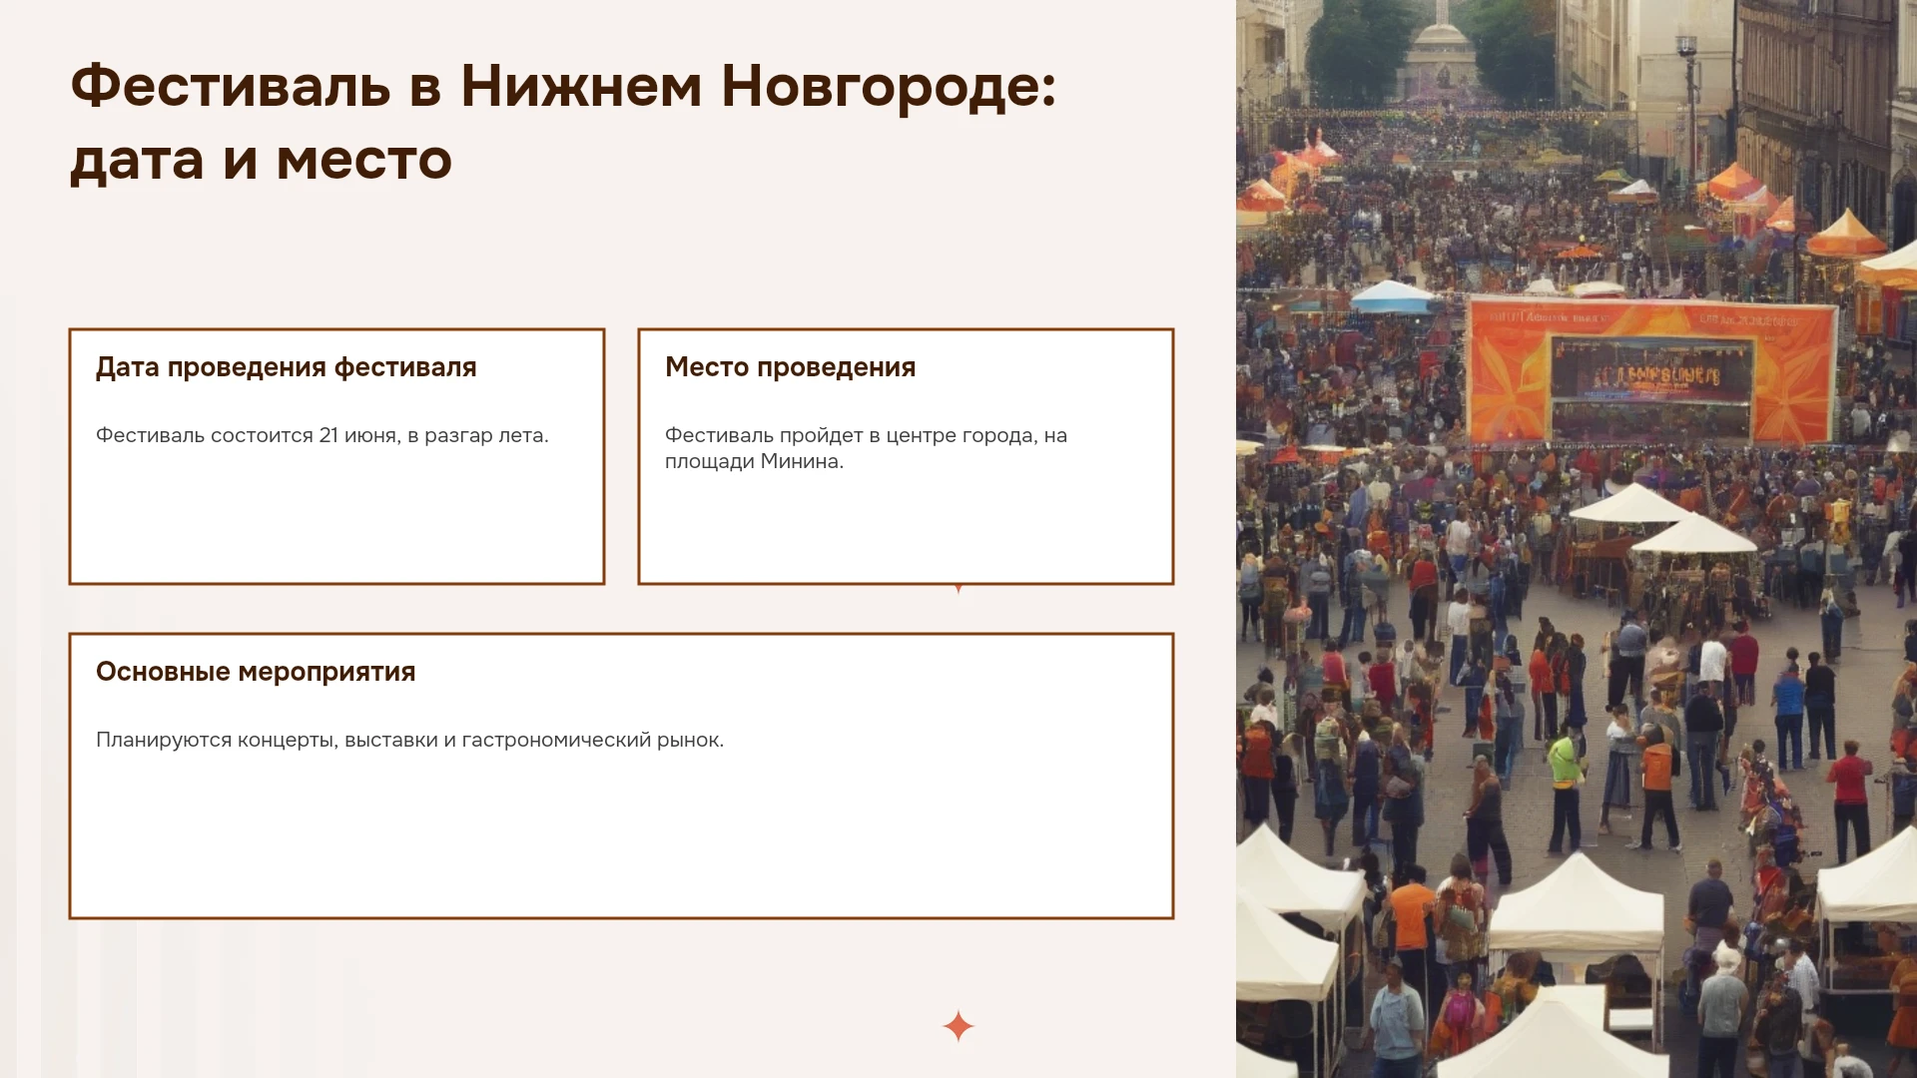Click the orange four-pointed star icon

point(958,1026)
